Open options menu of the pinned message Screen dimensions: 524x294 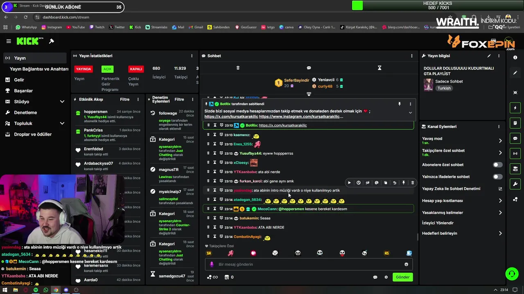coord(410,104)
